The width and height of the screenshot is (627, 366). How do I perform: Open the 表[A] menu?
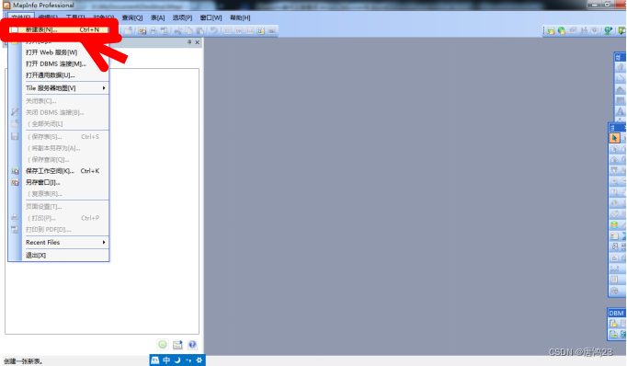[x=157, y=18]
